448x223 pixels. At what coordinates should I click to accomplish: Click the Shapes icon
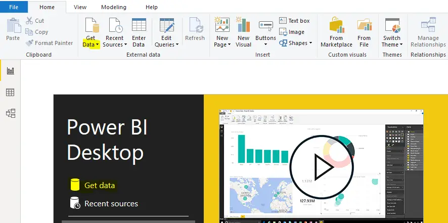click(283, 43)
